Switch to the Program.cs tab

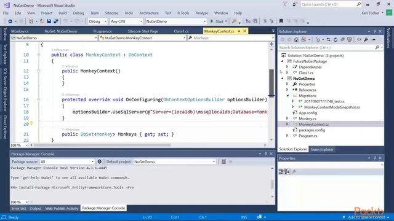click(x=102, y=31)
